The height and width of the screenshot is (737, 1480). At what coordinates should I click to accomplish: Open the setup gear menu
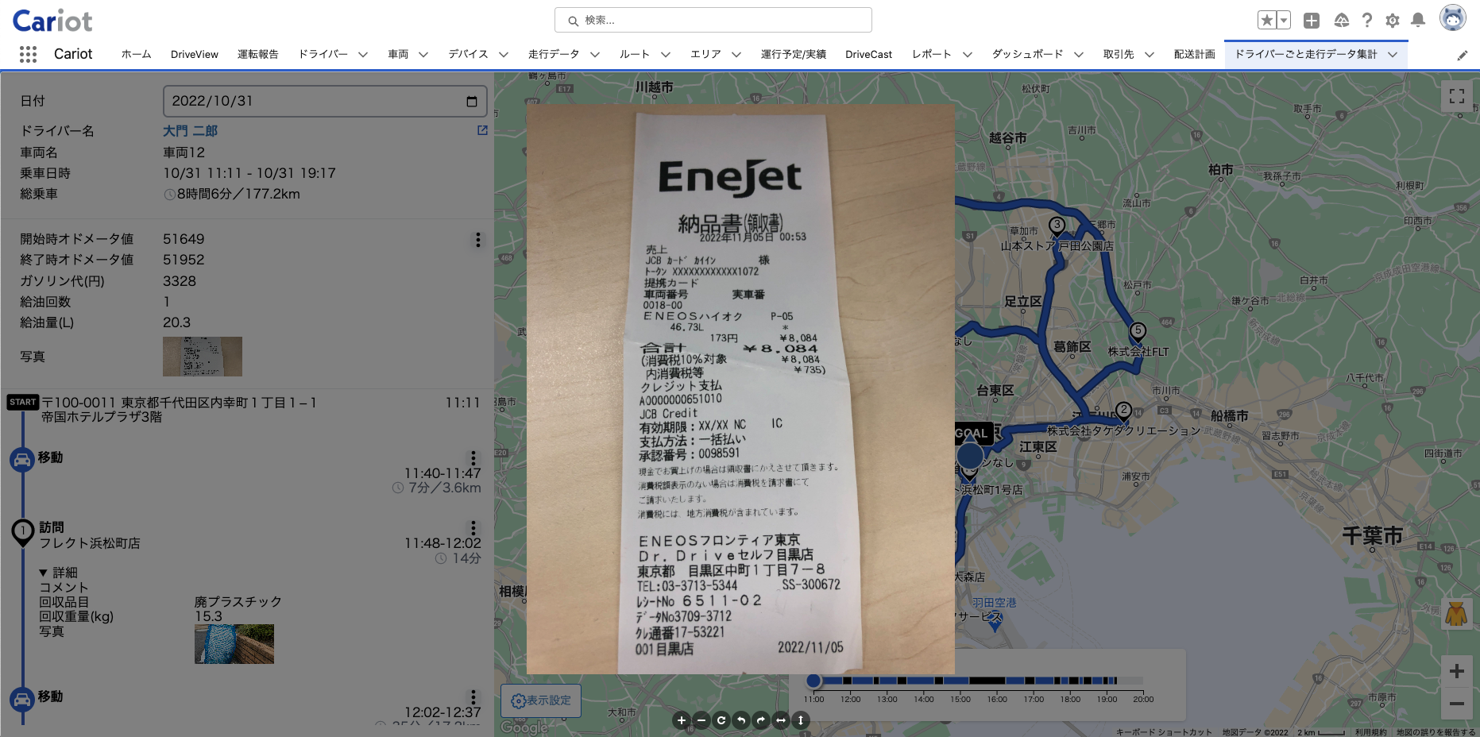pyautogui.click(x=1393, y=21)
